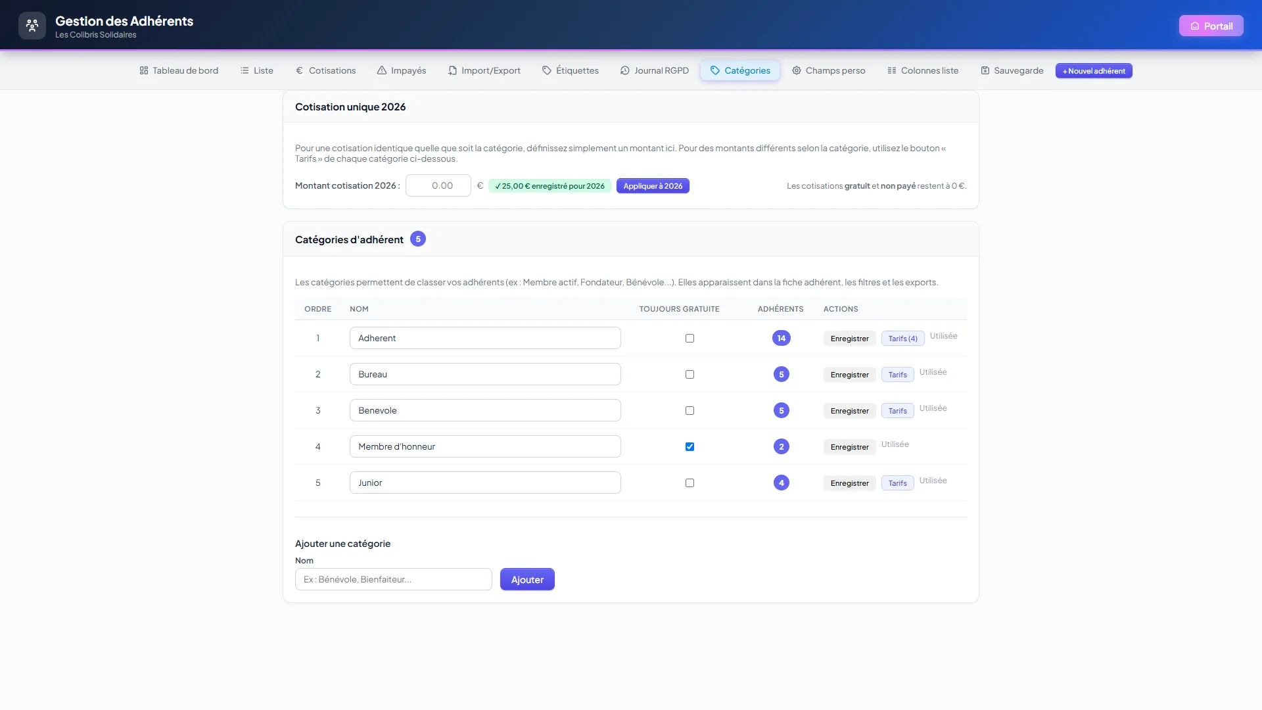Click the Tableau de bord grid icon
The width and height of the screenshot is (1262, 710).
click(144, 70)
